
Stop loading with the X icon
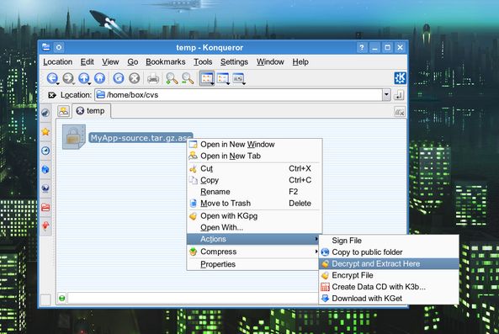[135, 78]
